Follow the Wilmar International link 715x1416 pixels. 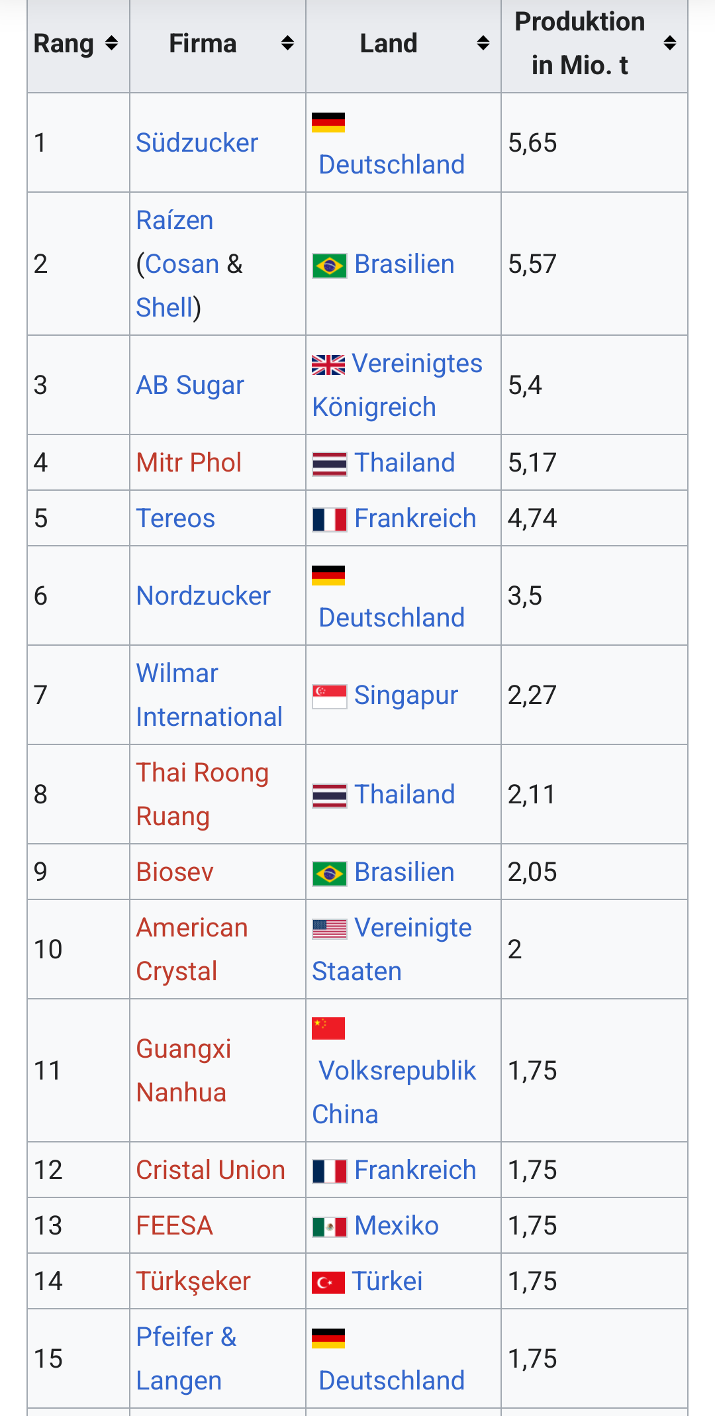tap(209, 695)
